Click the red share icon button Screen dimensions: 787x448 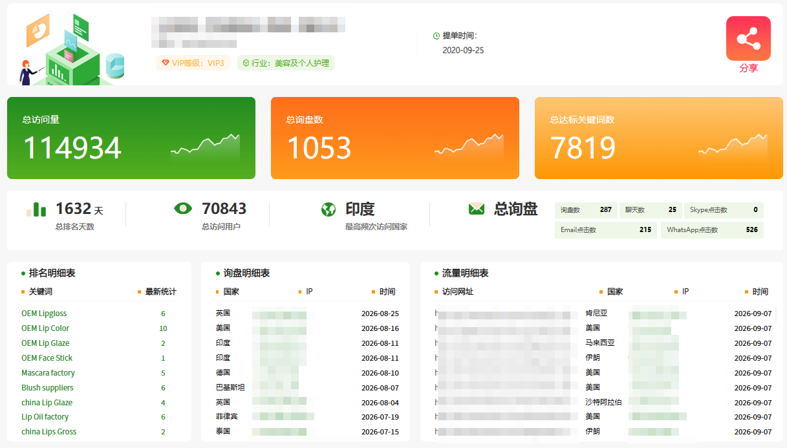pyautogui.click(x=748, y=38)
